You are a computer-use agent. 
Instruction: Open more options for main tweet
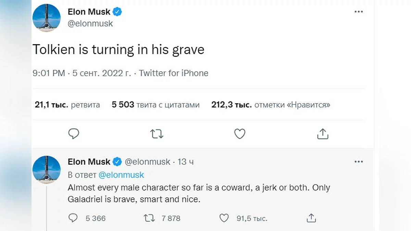358,12
